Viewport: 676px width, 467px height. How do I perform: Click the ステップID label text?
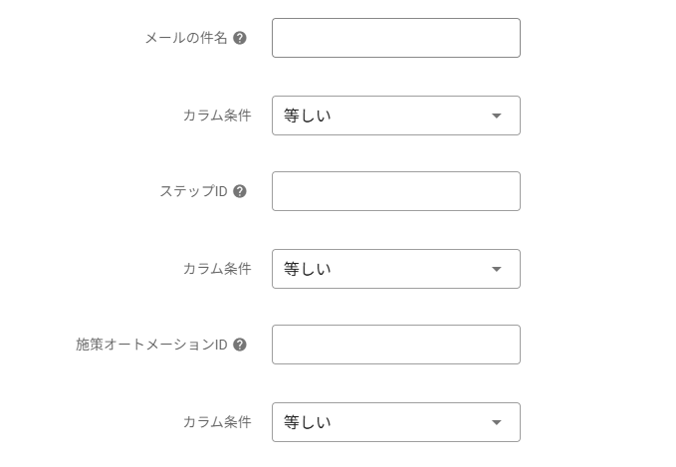click(x=193, y=191)
